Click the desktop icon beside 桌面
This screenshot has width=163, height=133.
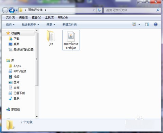(x=11, y=44)
